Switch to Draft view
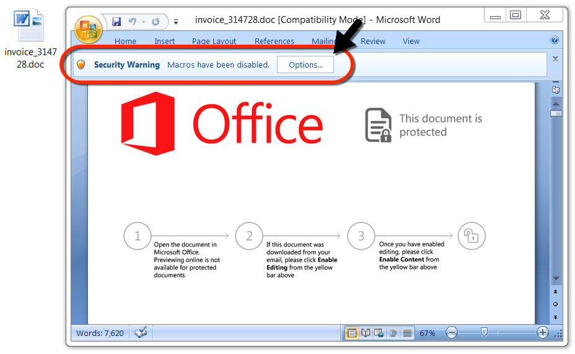Screen dimensions: 575x354 pyautogui.click(x=406, y=333)
